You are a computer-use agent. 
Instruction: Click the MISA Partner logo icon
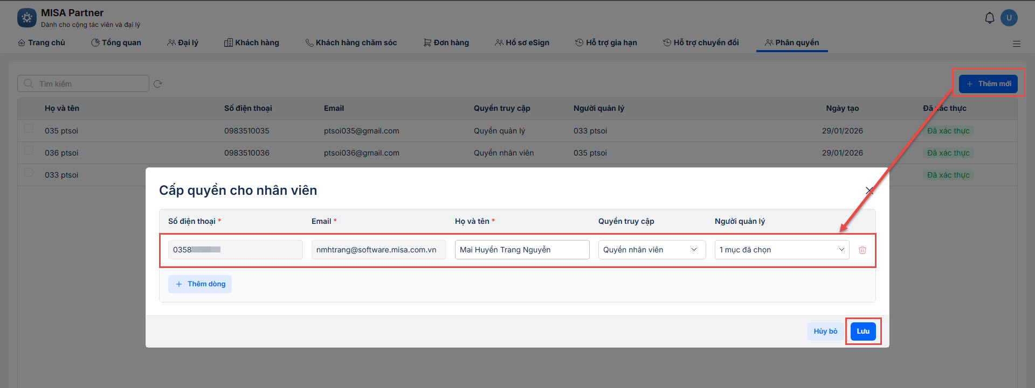(27, 18)
